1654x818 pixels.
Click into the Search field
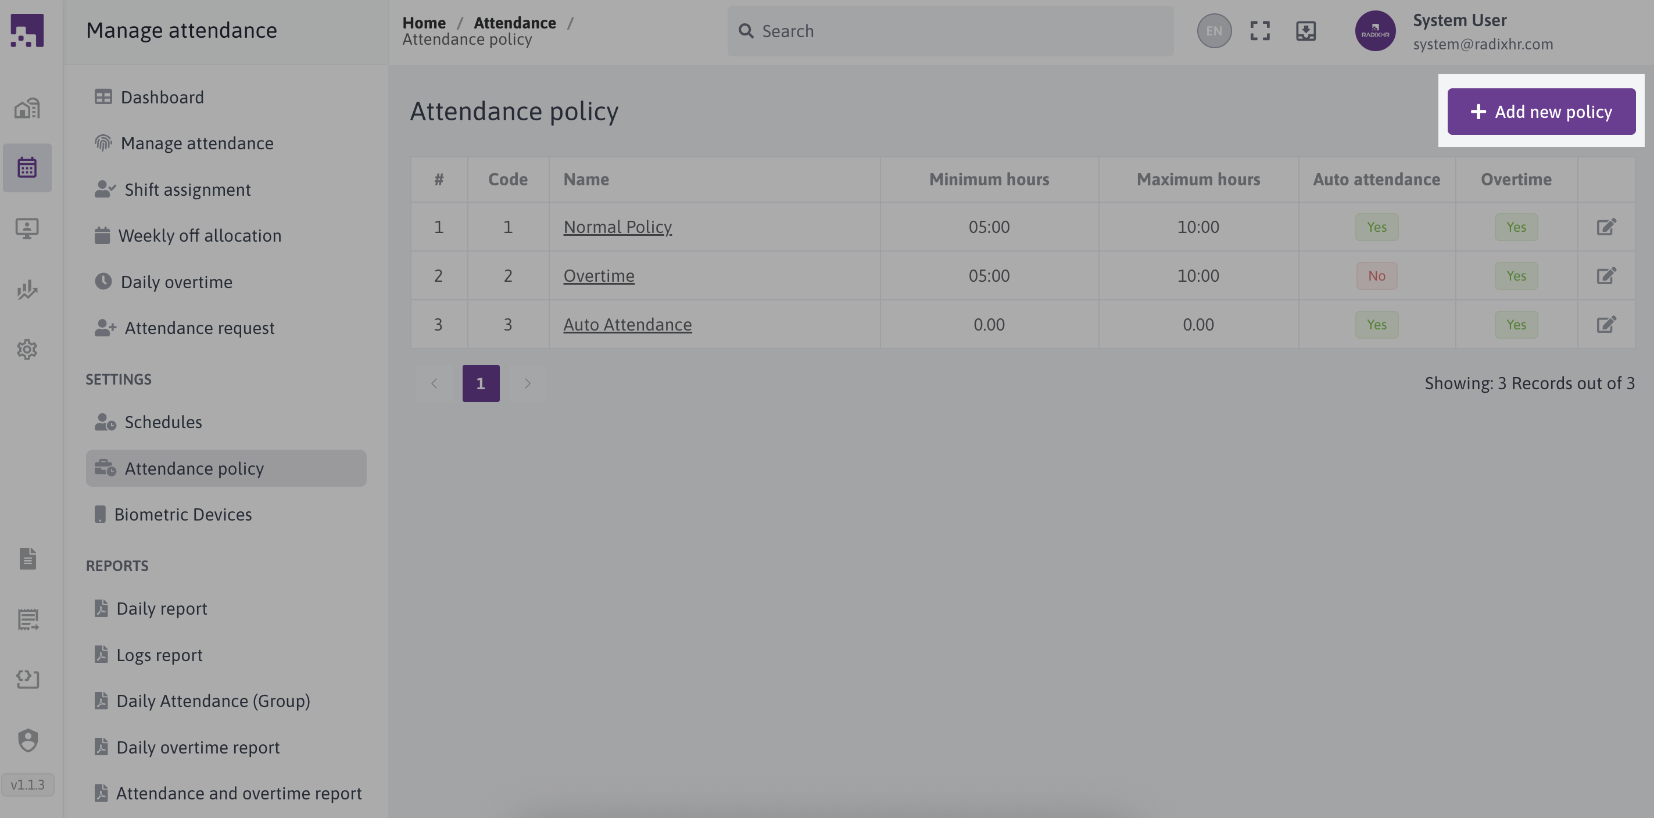(x=950, y=31)
